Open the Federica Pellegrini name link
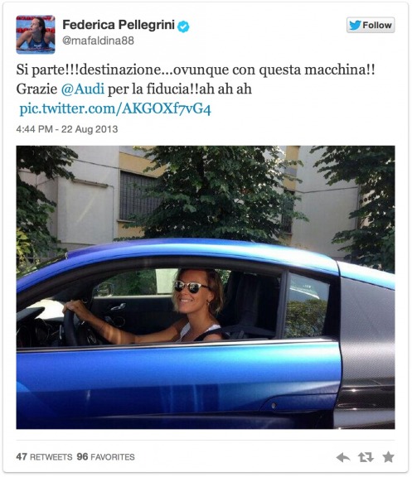 (x=119, y=25)
